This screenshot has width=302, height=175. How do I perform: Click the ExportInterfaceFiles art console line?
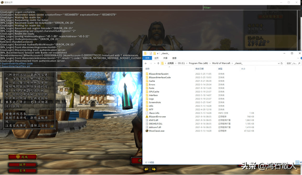click(16, 66)
